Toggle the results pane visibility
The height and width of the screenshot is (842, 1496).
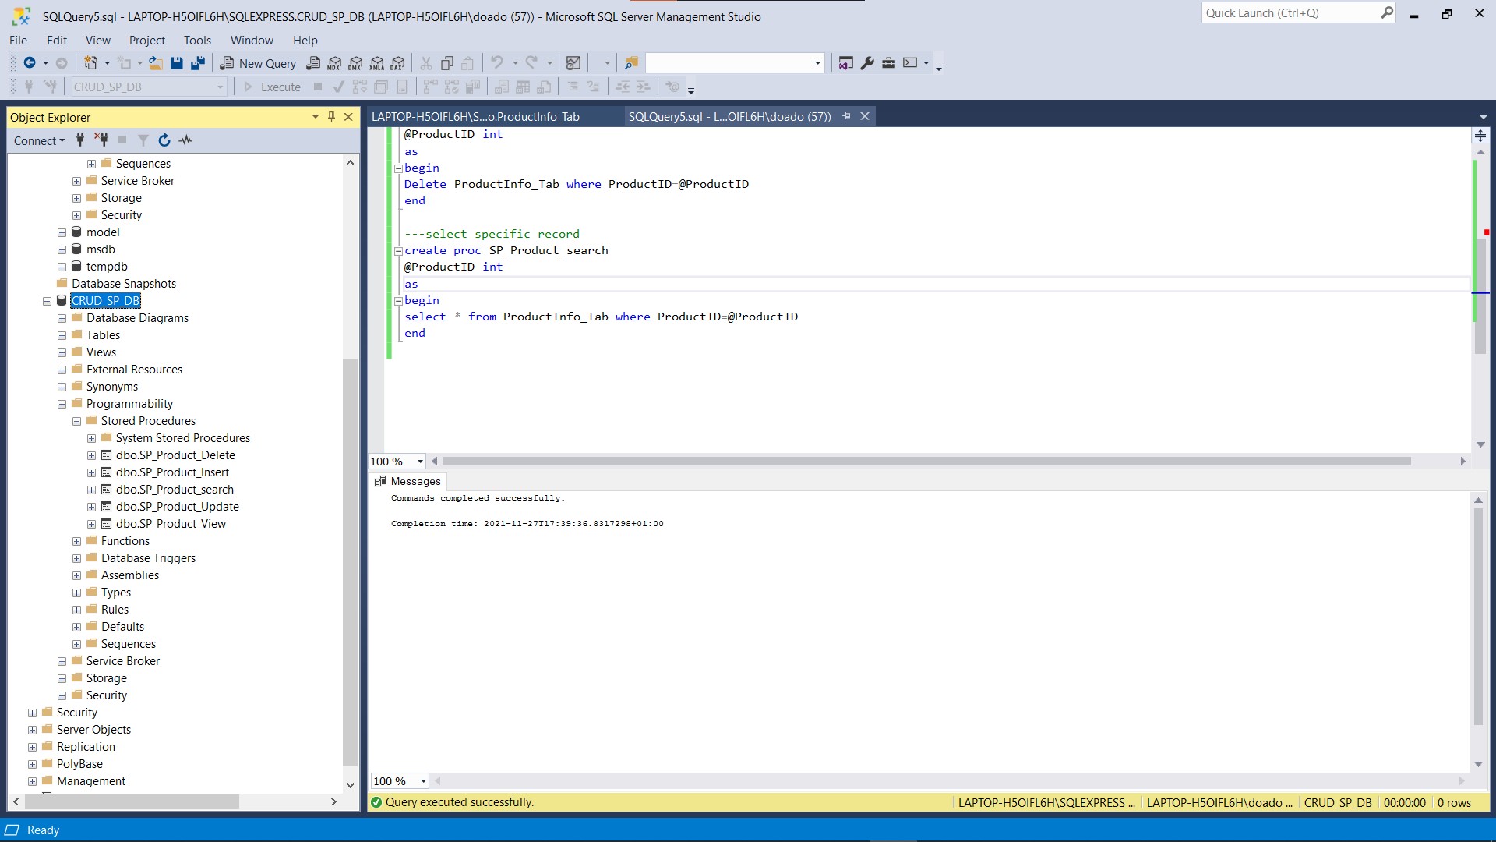(402, 87)
